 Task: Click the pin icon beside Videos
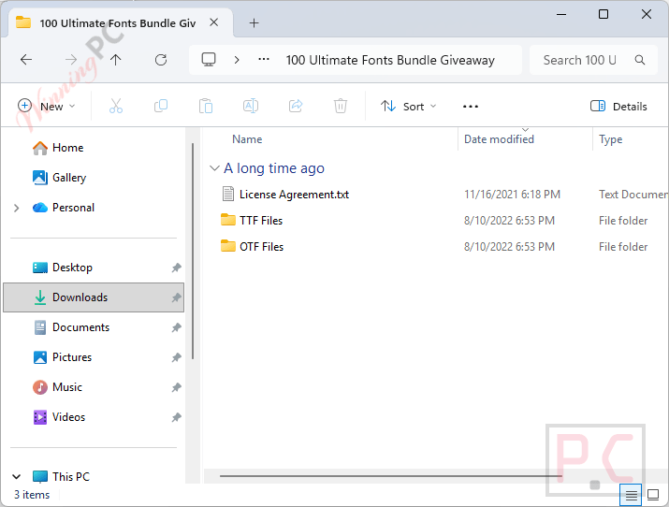coord(176,417)
